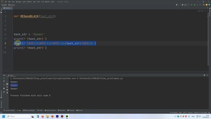Open Bookmarks tool window on left edge
Screen dimensions: 211x119
1,95
